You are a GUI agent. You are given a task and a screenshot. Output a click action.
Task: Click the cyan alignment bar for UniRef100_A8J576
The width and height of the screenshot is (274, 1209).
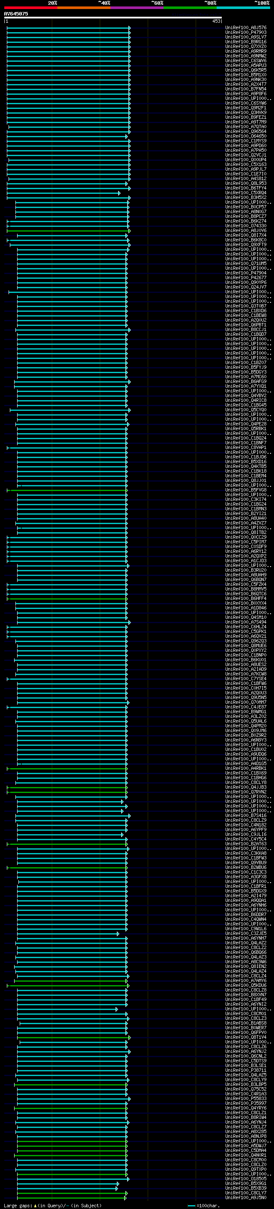[68, 28]
